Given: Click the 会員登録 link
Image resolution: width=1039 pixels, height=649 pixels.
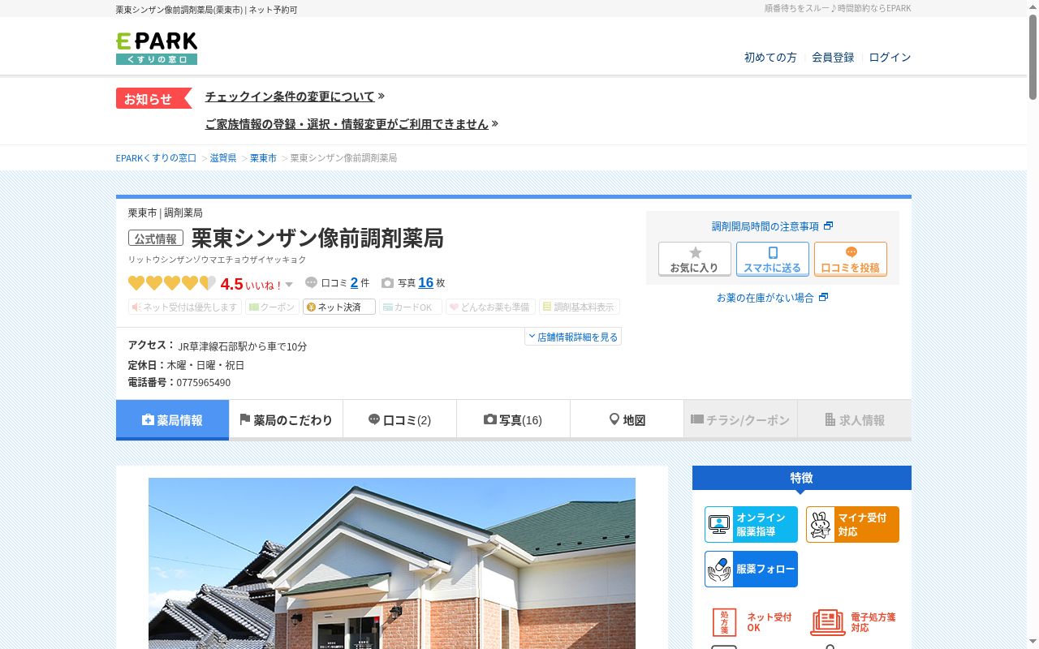Looking at the screenshot, I should (x=833, y=58).
